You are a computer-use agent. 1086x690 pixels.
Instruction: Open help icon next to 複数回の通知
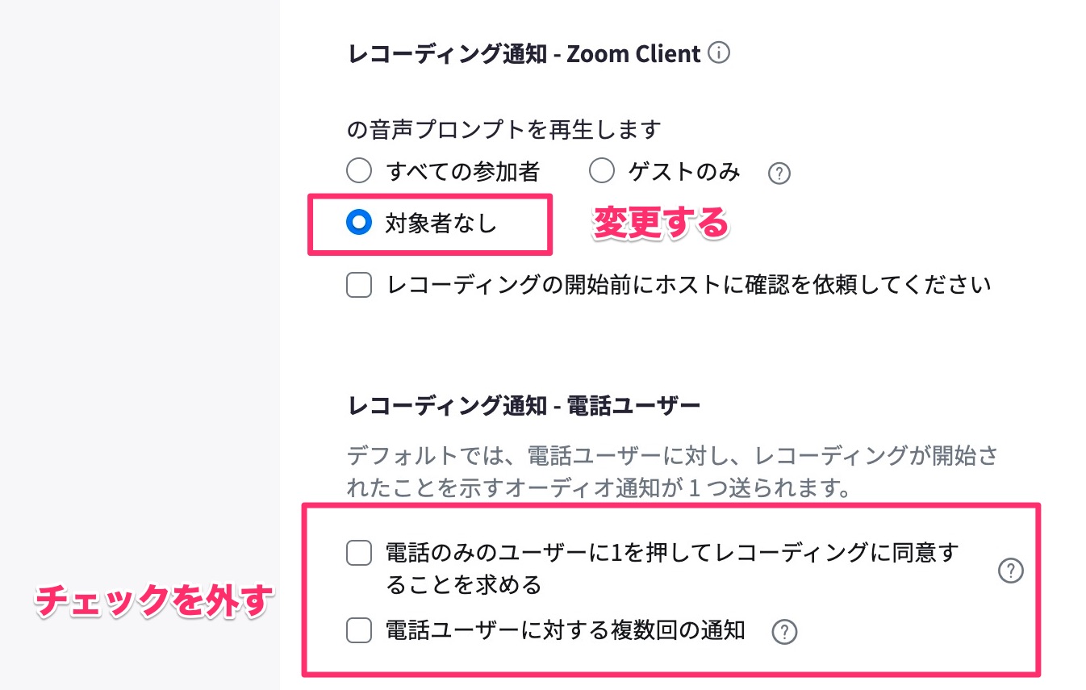click(x=784, y=631)
